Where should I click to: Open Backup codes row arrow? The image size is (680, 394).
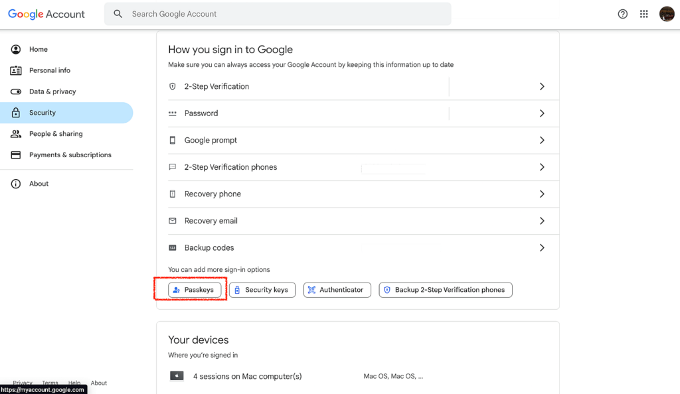click(542, 247)
